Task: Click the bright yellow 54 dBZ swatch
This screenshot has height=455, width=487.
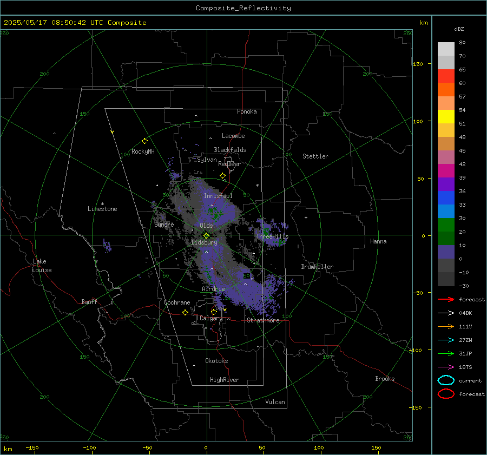Action: (x=446, y=117)
